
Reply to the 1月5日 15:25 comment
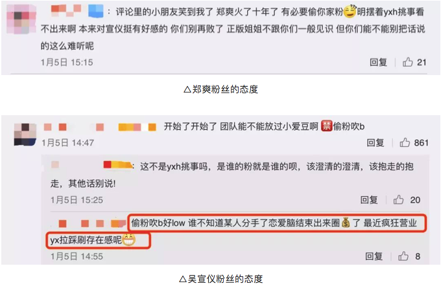[x=369, y=200]
